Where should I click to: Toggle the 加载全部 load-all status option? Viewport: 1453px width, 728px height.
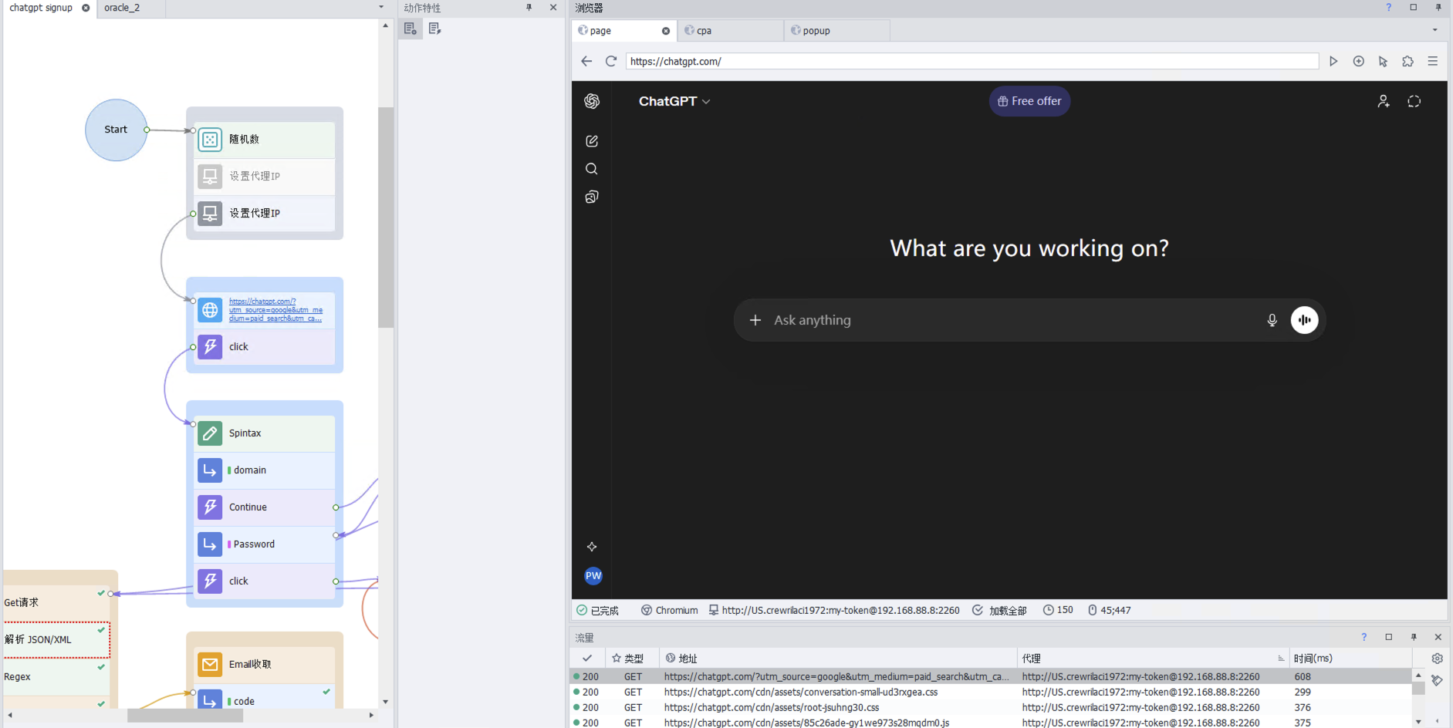pyautogui.click(x=999, y=610)
